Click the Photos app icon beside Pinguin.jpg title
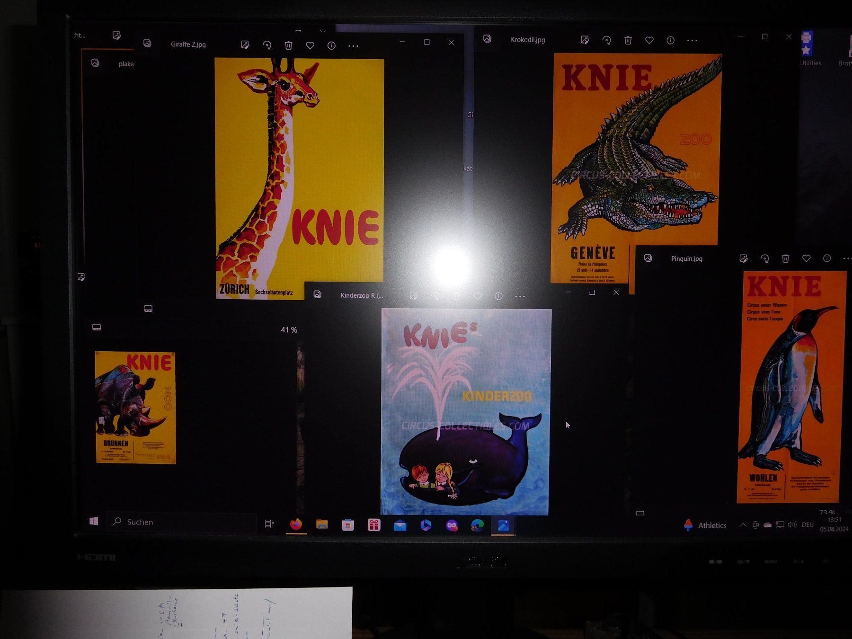 [x=648, y=258]
